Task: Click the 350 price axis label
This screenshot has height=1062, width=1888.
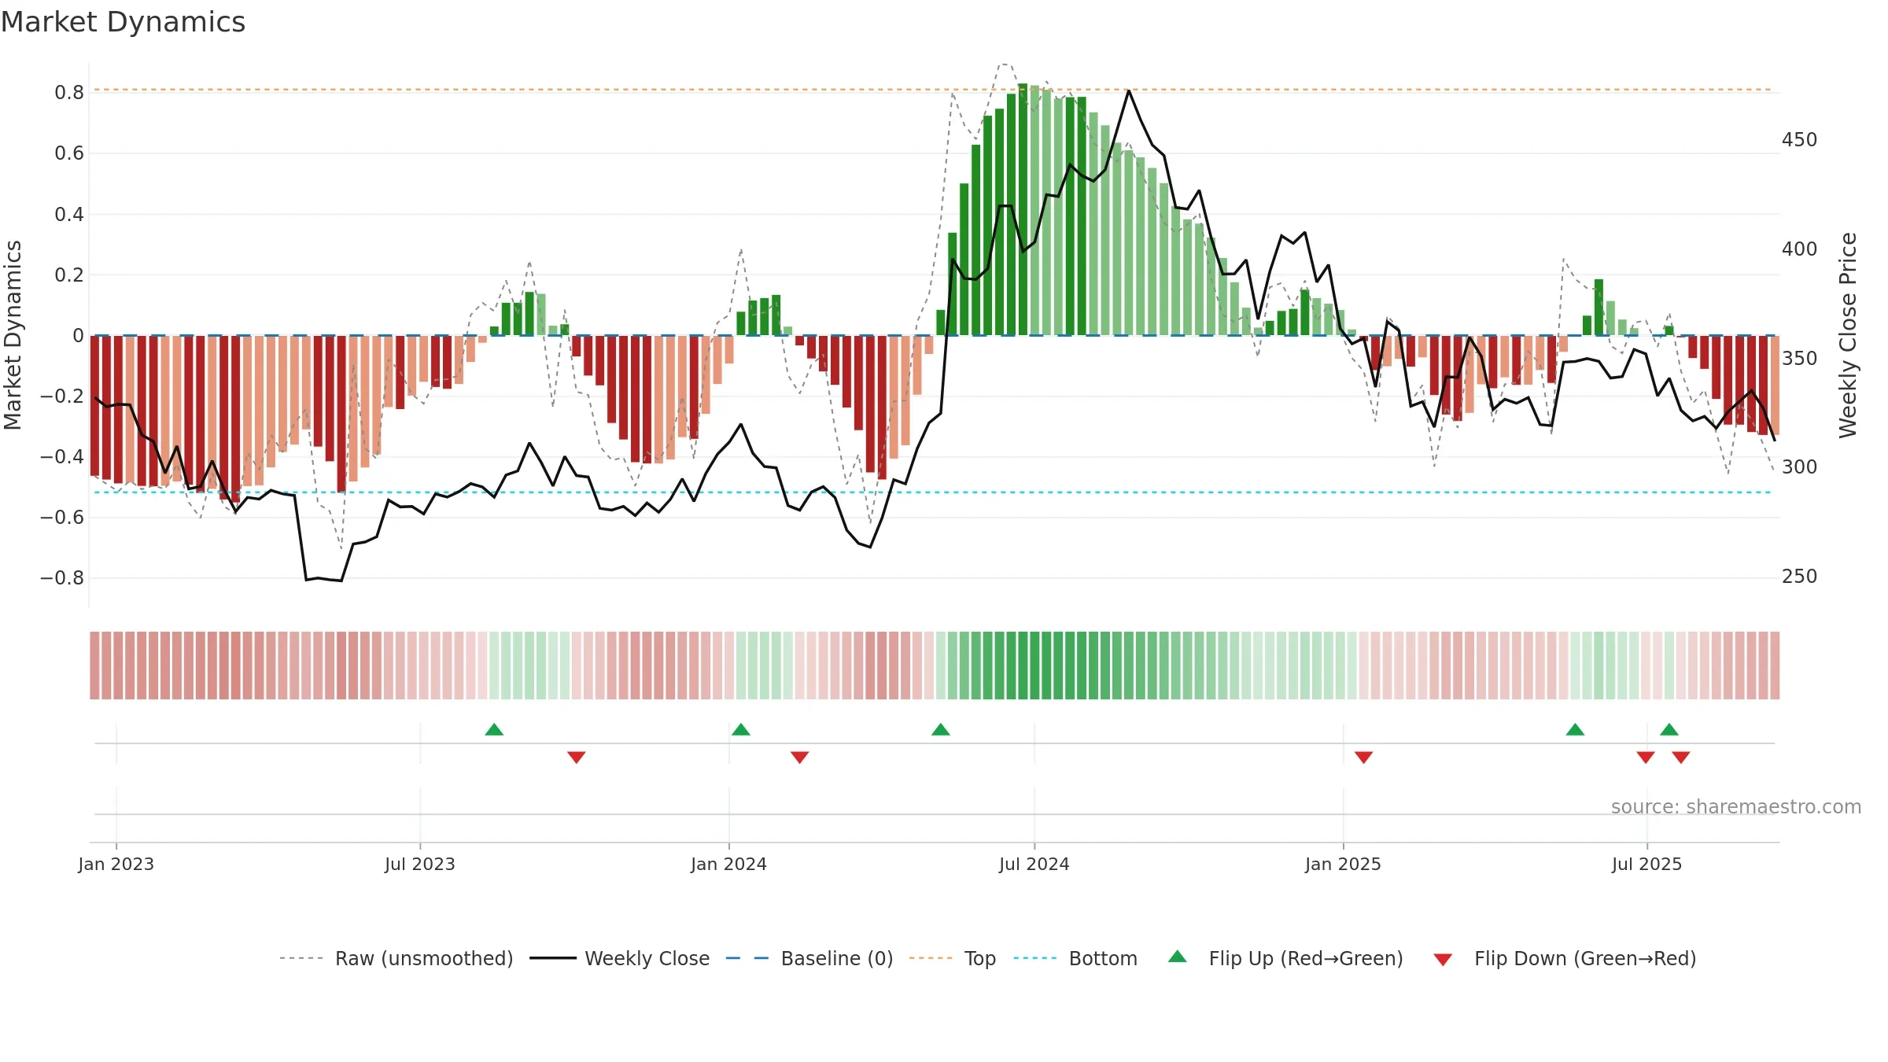Action: [x=1800, y=358]
